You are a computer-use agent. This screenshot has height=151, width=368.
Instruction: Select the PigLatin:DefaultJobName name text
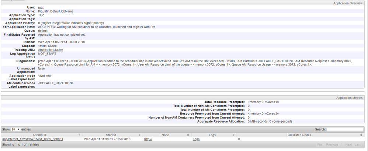coord(56,11)
